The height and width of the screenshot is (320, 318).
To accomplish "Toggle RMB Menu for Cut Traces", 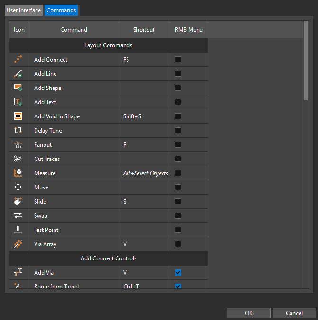I will pos(178,159).
